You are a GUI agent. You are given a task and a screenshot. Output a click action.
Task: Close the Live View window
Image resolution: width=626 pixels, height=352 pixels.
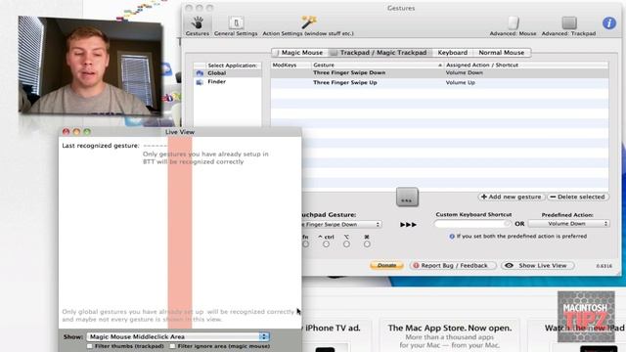tap(66, 132)
